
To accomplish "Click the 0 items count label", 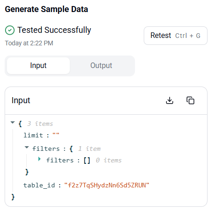I will point(109,160).
